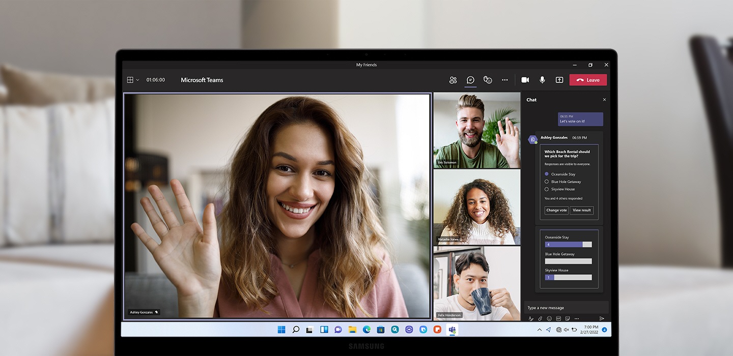
Task: Click the View result button
Action: [581, 210]
